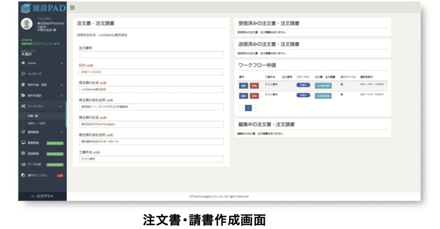The width and height of the screenshot is (440, 229).
Task: Open 図面関連 in the sidebar
Action: click(x=33, y=153)
